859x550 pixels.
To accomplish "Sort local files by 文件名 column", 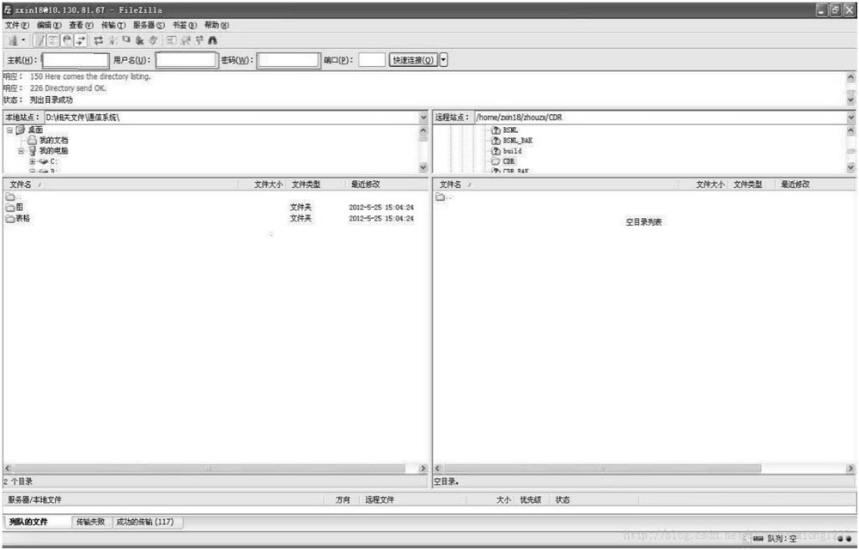I will 120,184.
